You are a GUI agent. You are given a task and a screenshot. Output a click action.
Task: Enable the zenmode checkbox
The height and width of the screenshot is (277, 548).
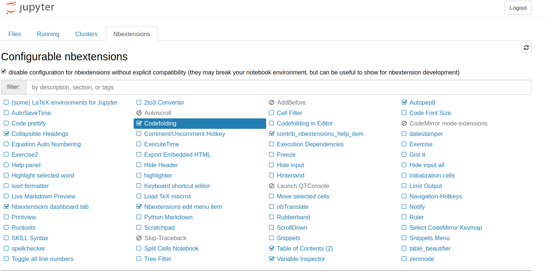pos(404,259)
